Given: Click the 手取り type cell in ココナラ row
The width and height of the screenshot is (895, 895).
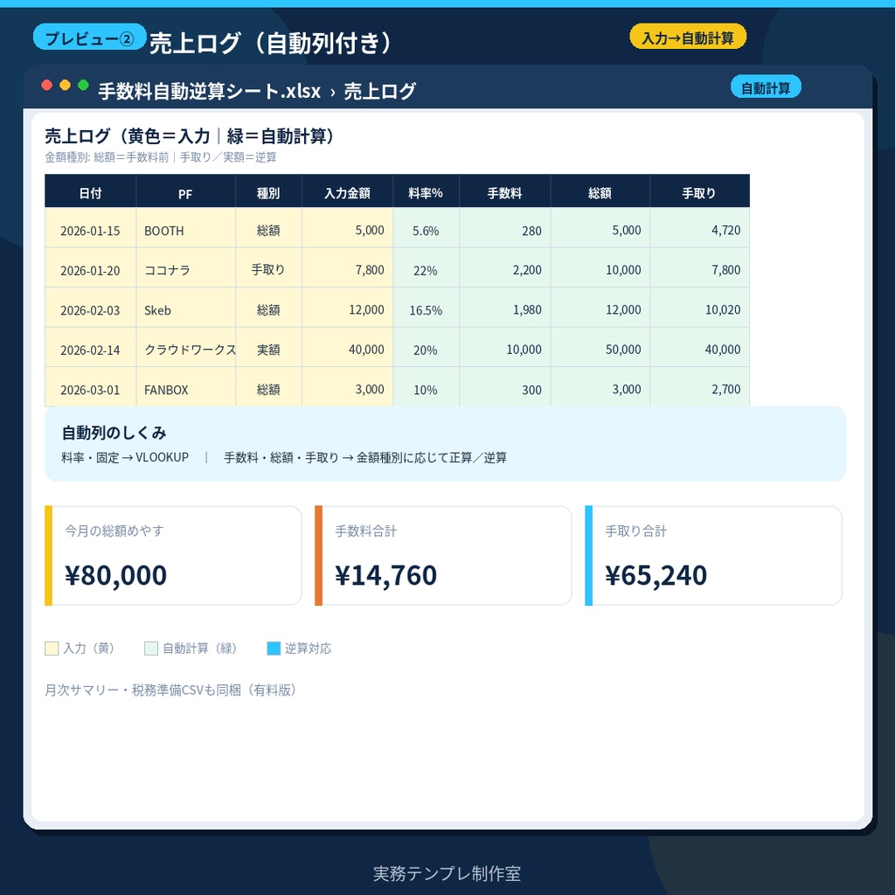Looking at the screenshot, I should pos(268,267).
